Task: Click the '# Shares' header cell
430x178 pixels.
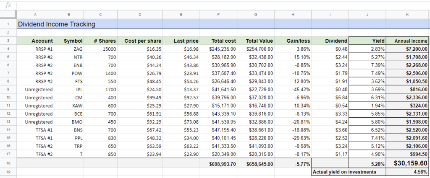Action: 101,41
